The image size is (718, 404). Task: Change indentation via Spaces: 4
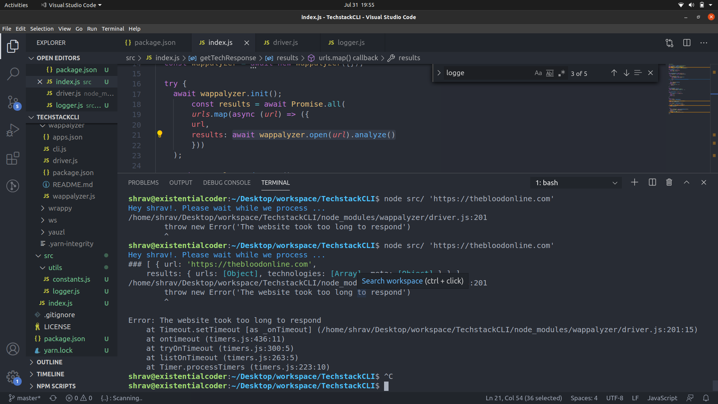coord(584,398)
